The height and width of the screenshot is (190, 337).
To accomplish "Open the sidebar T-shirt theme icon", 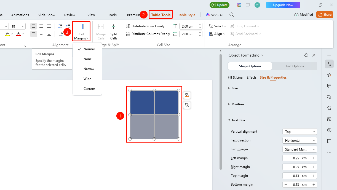I will click(x=329, y=108).
